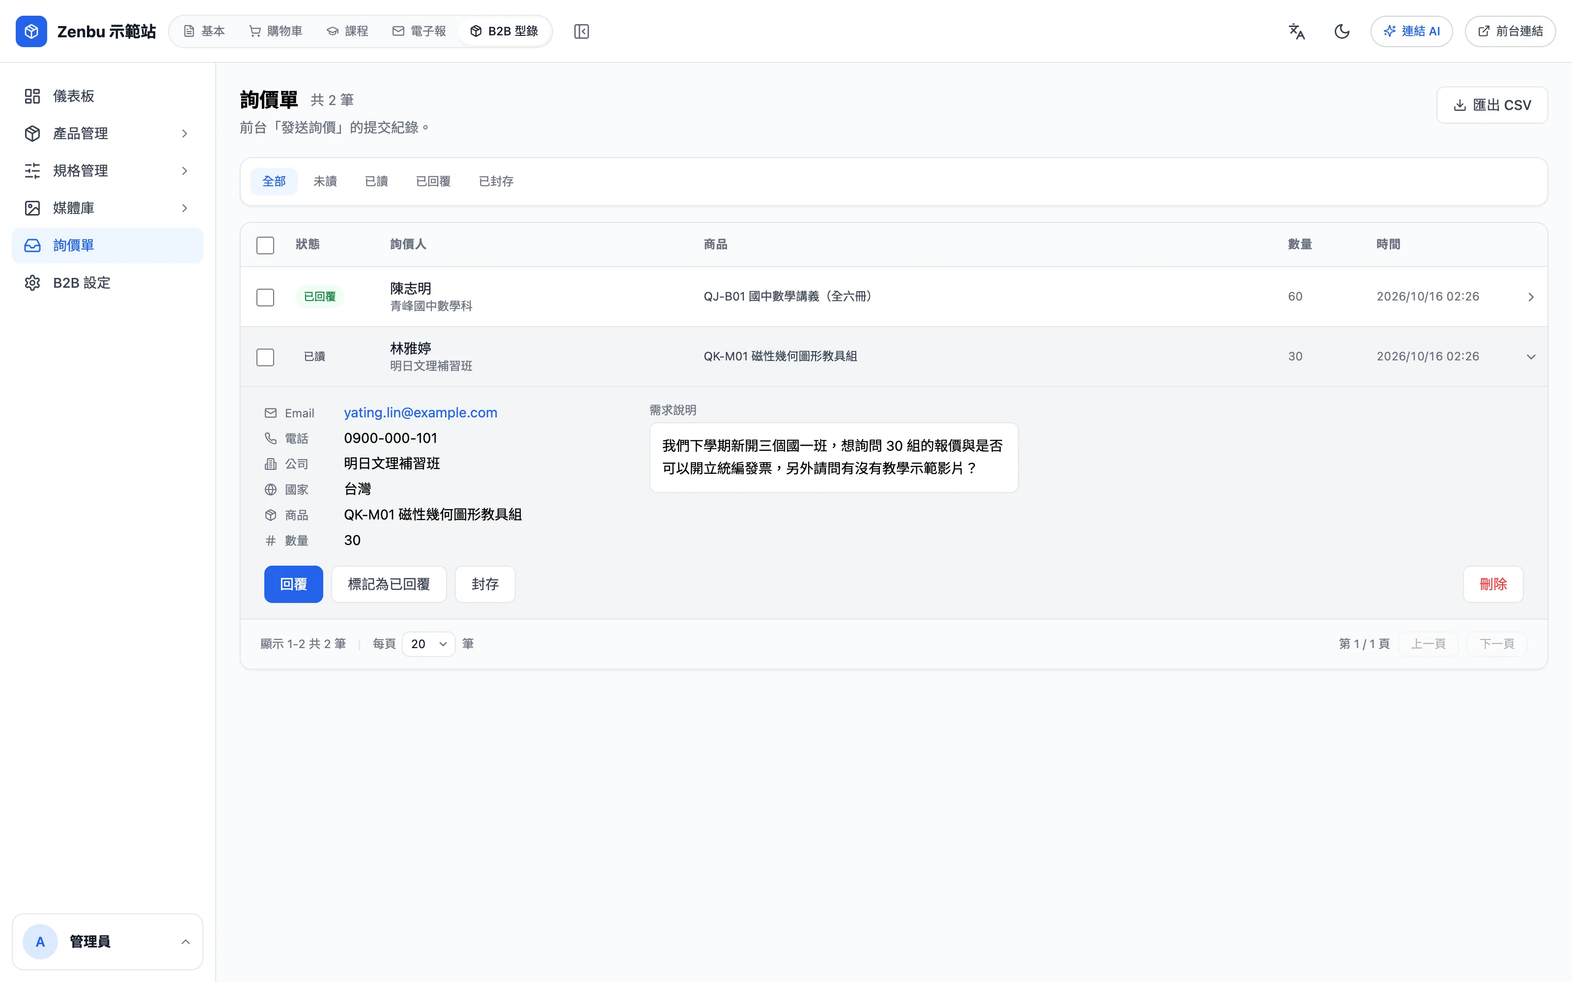Expand the 規格管理 submenu chevron
The height and width of the screenshot is (982, 1572).
185,171
